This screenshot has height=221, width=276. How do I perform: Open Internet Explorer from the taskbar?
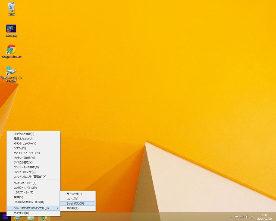[17, 217]
